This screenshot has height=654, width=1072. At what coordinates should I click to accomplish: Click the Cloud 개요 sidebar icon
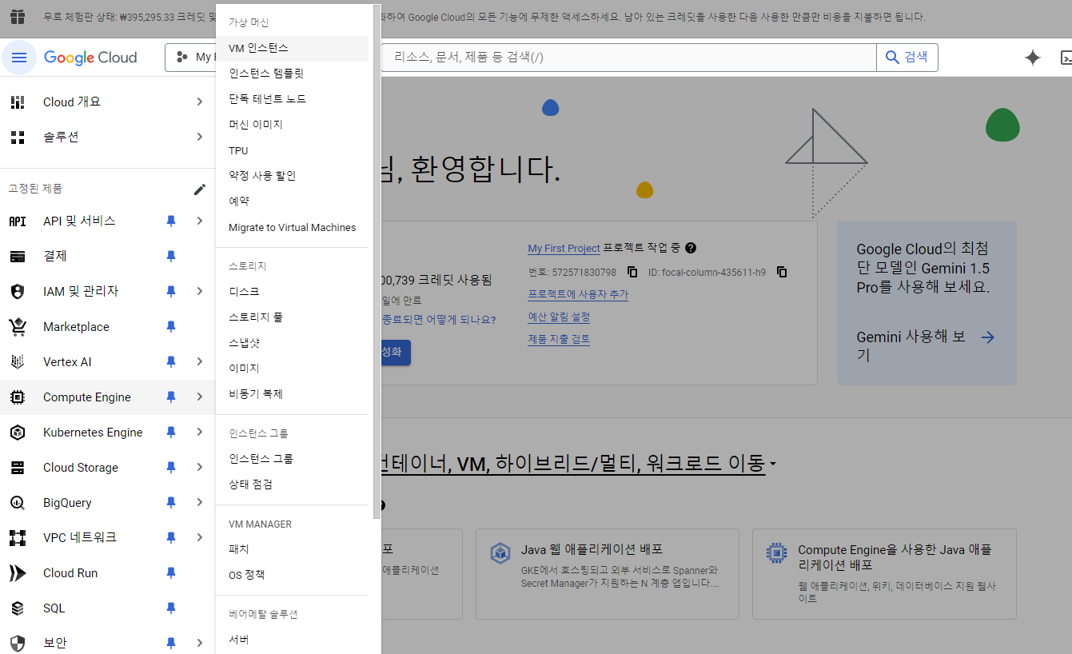[x=18, y=102]
